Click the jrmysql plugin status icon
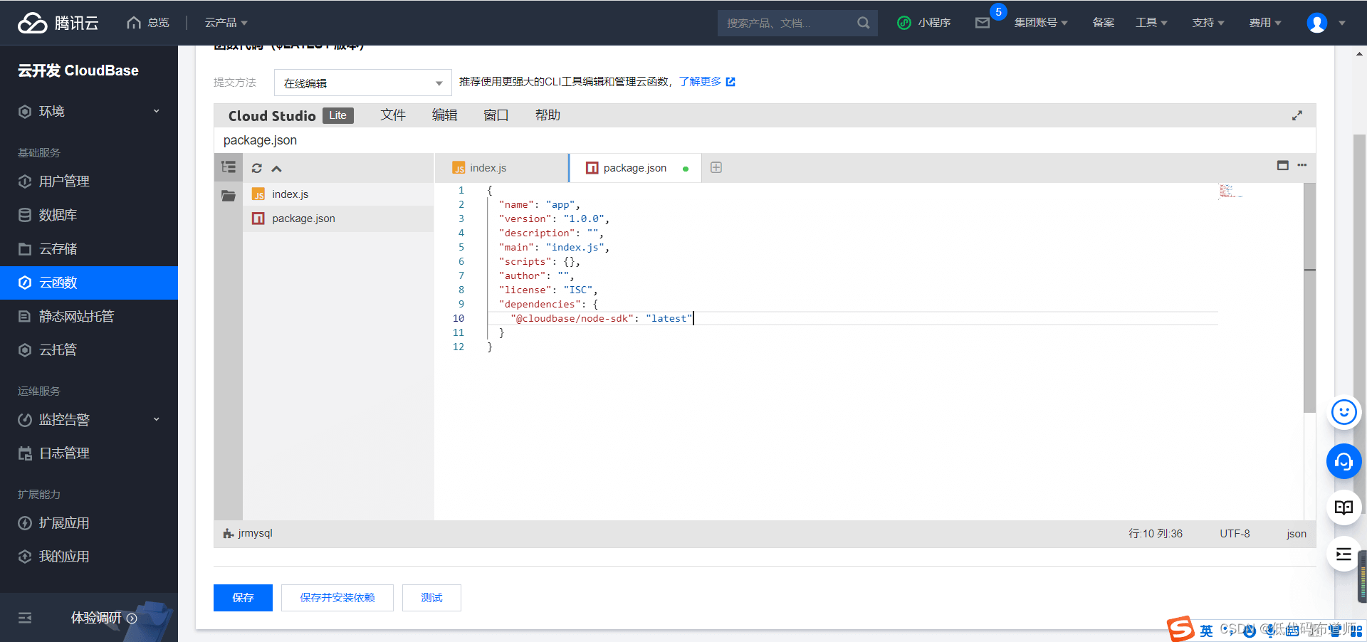This screenshot has height=642, width=1367. click(228, 533)
